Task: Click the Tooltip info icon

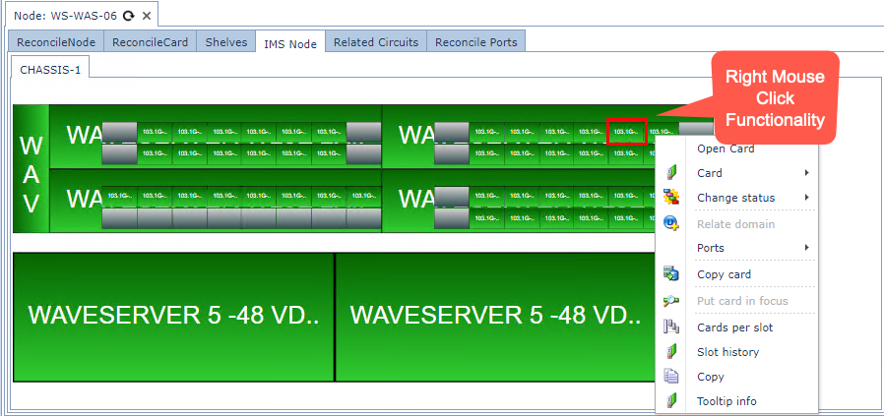Action: (x=671, y=400)
